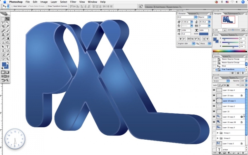This screenshot has width=248, height=155.
Task: Select the Eyedropper tool
Action: pyautogui.click(x=7, y=55)
